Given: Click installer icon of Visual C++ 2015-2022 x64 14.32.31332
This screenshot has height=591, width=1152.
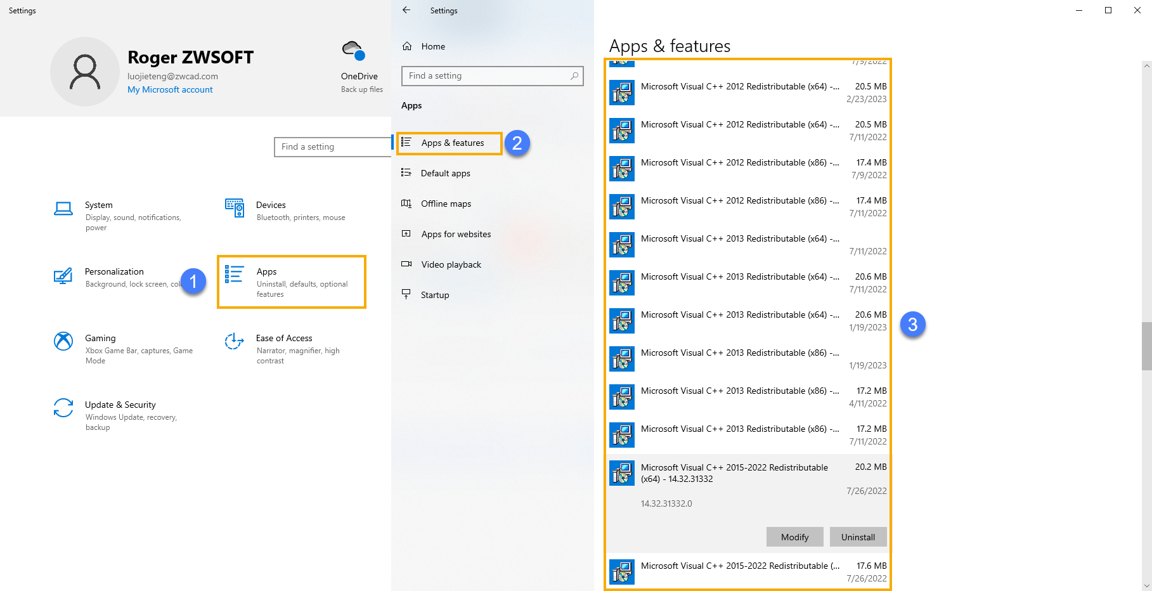Looking at the screenshot, I should tap(622, 473).
